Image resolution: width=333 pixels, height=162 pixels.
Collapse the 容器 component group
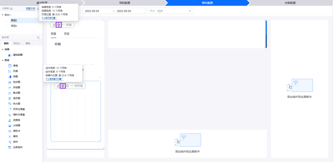(x=3, y=49)
